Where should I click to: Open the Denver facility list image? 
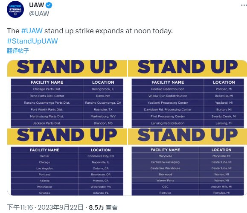click(67, 162)
